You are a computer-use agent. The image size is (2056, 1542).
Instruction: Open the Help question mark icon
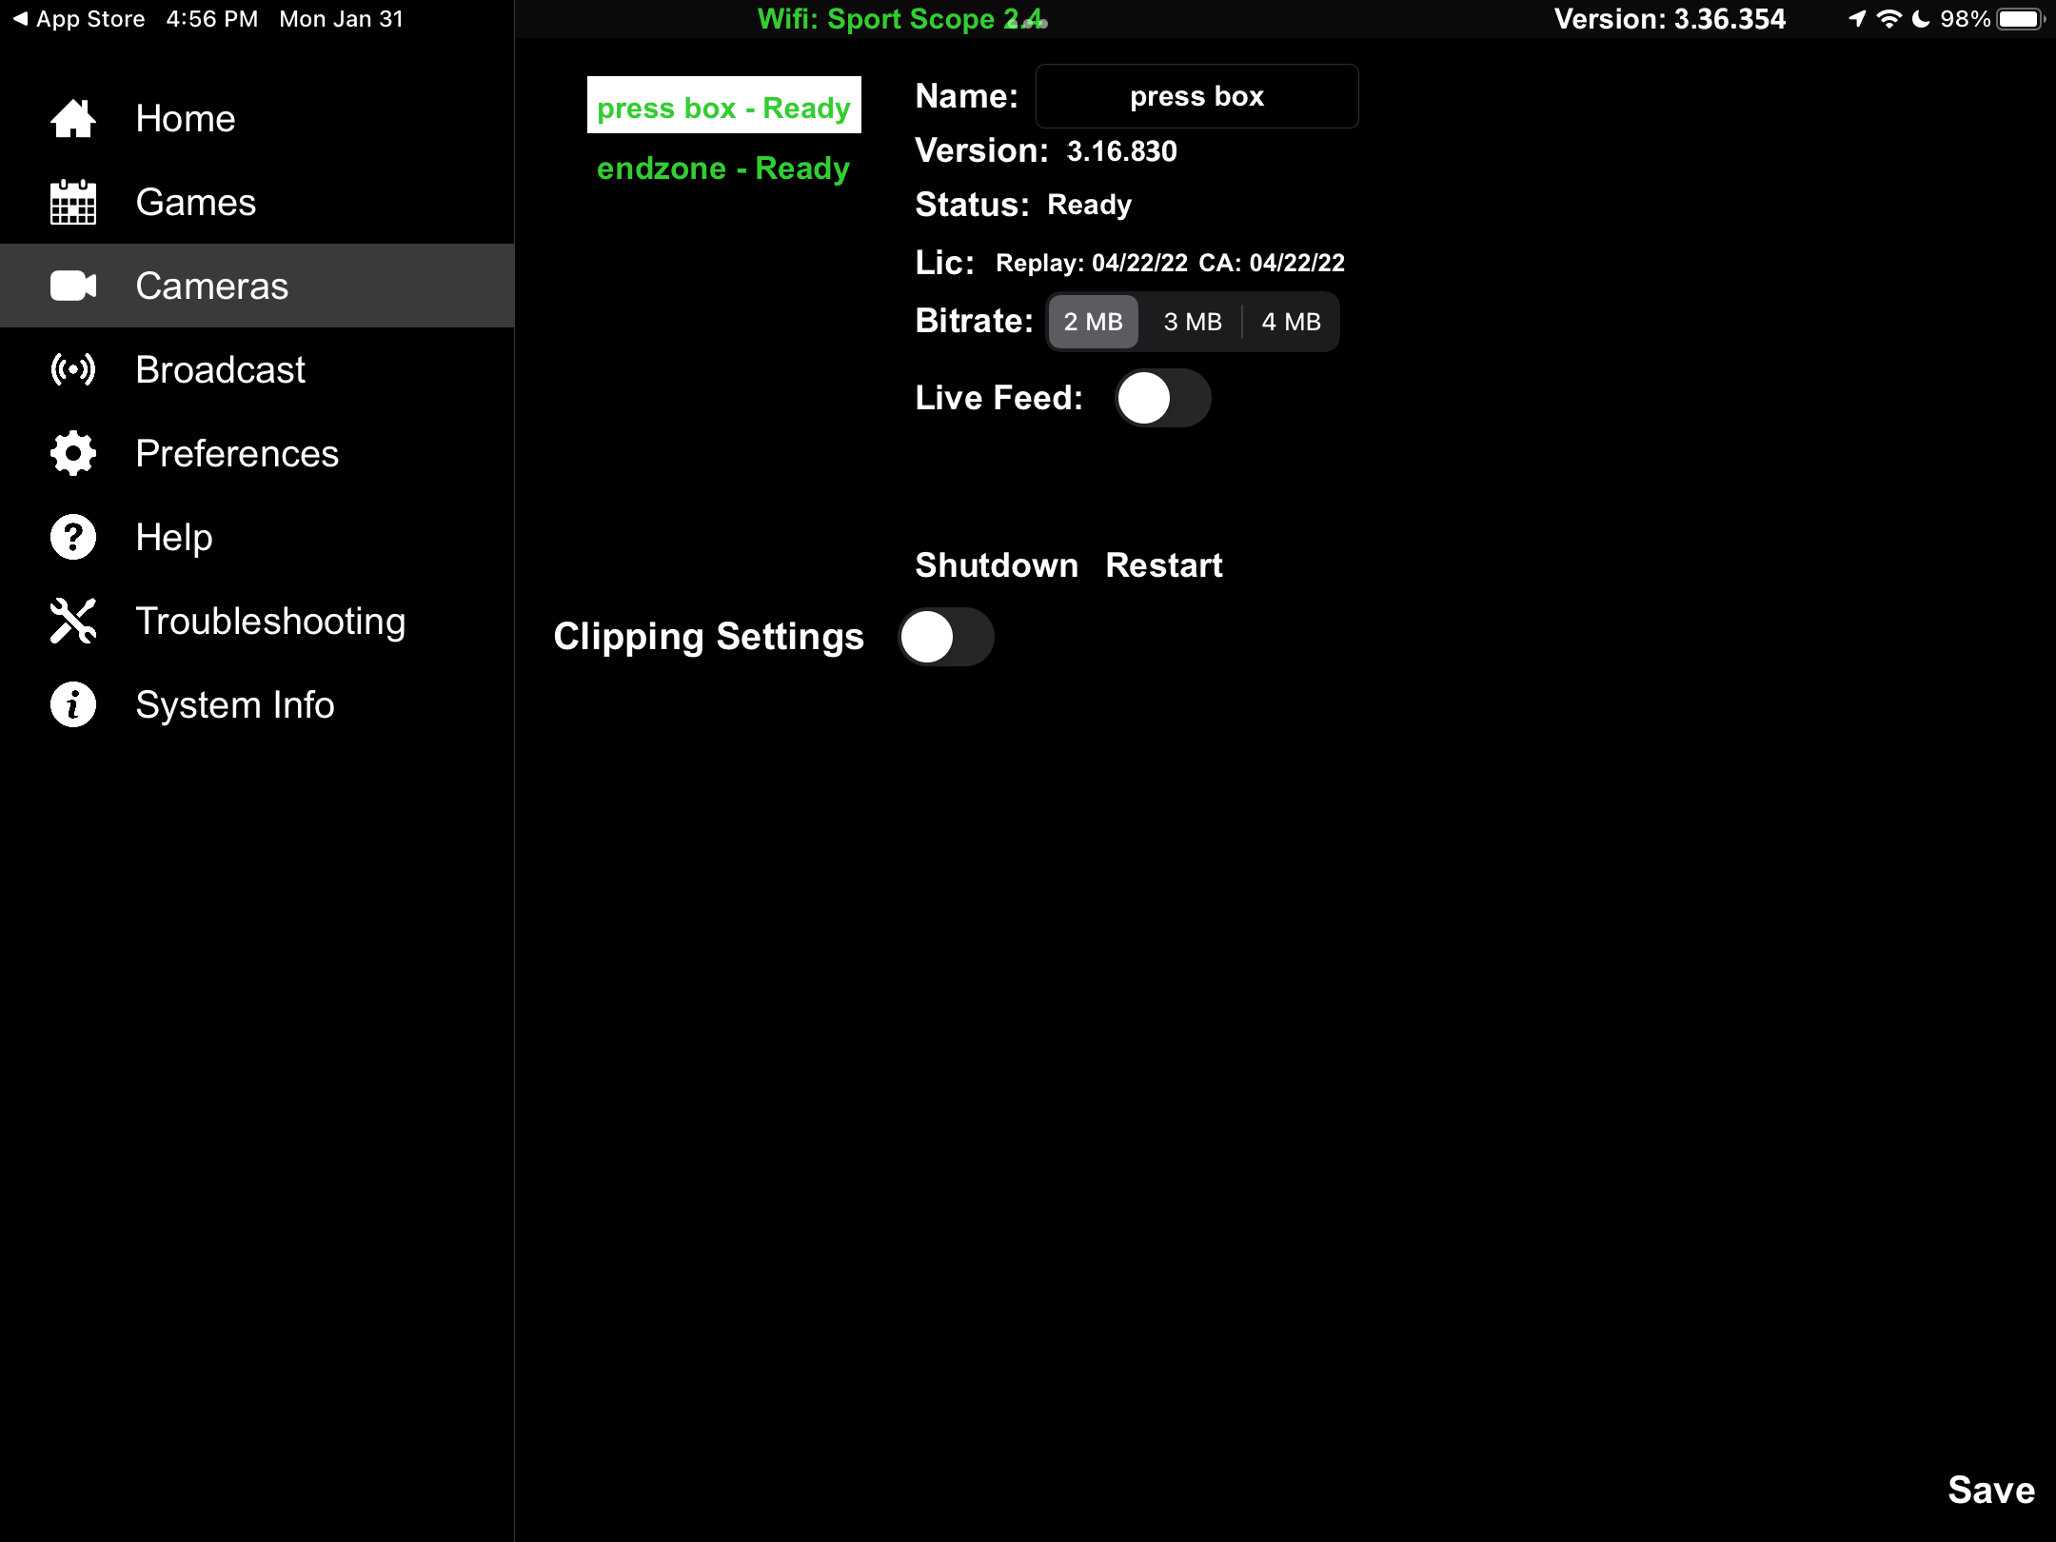coord(73,537)
